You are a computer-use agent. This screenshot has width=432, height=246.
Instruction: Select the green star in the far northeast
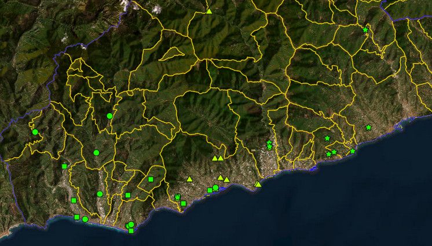point(365,29)
